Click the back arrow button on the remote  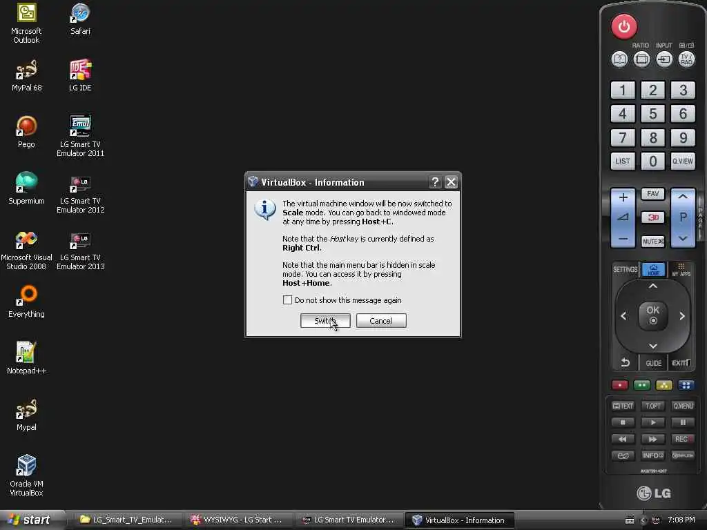626,362
